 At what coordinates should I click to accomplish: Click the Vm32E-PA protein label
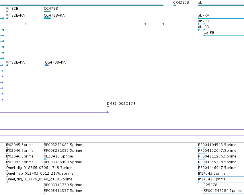pos(15,62)
